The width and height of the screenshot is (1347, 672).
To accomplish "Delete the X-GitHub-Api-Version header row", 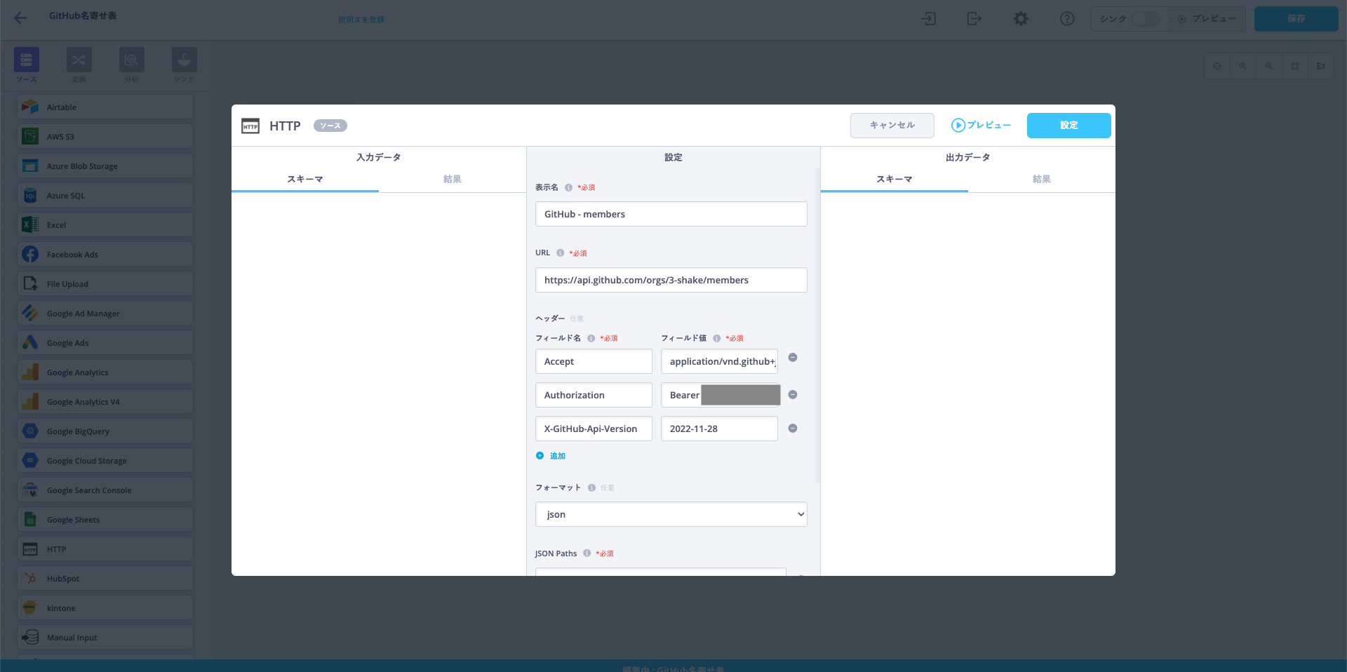I will coord(793,429).
